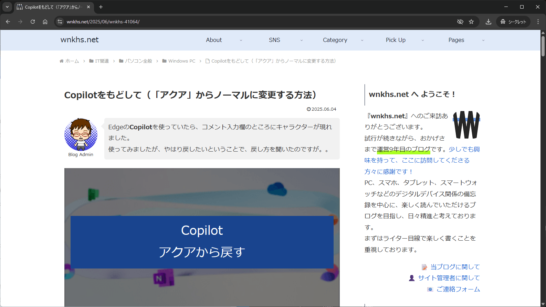Image resolution: width=546 pixels, height=307 pixels.
Task: Click the browser forward arrow
Action: click(x=20, y=22)
